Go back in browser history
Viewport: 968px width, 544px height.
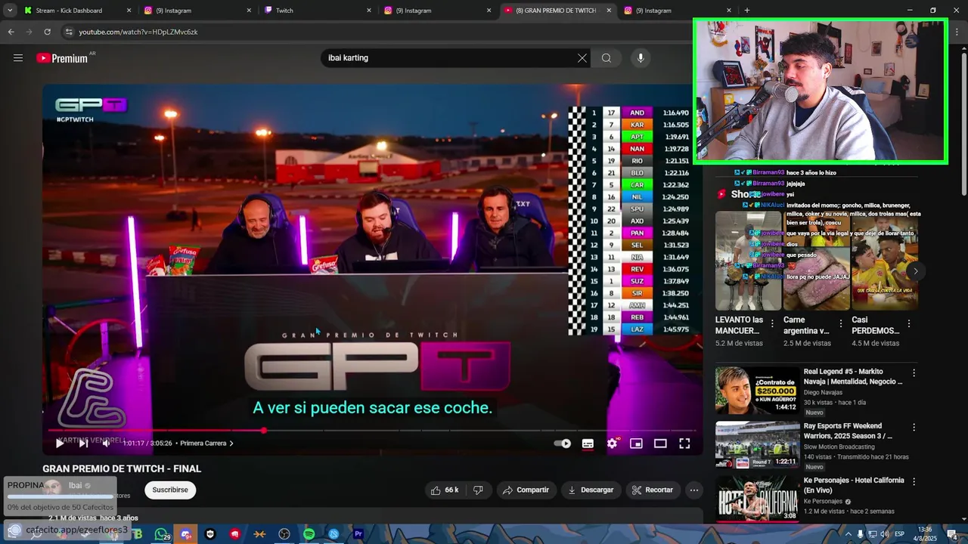[11, 32]
